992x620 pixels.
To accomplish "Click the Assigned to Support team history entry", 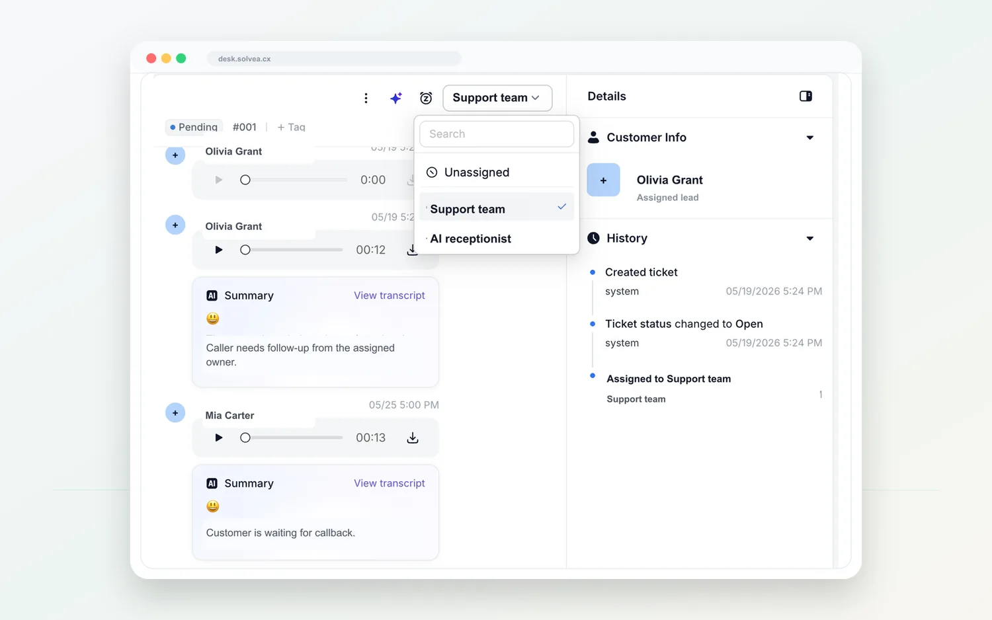I will [x=669, y=379].
